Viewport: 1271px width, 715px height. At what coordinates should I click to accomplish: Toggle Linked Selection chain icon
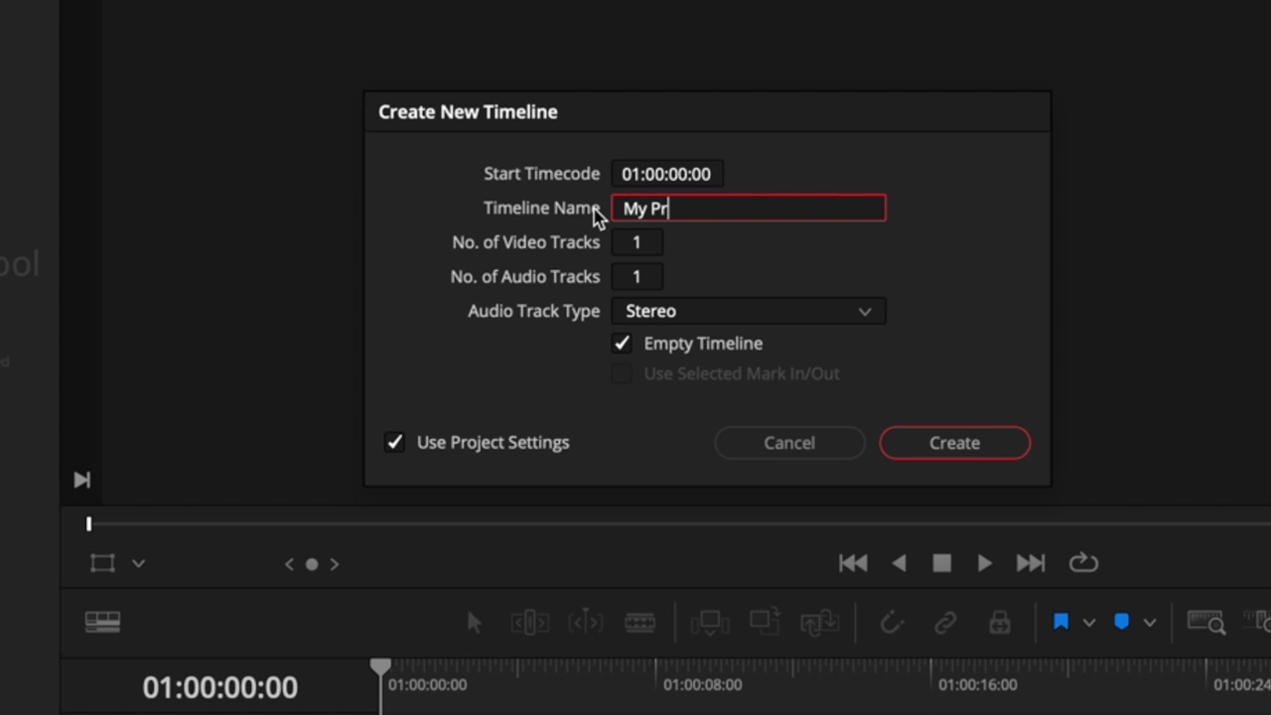[x=944, y=623]
